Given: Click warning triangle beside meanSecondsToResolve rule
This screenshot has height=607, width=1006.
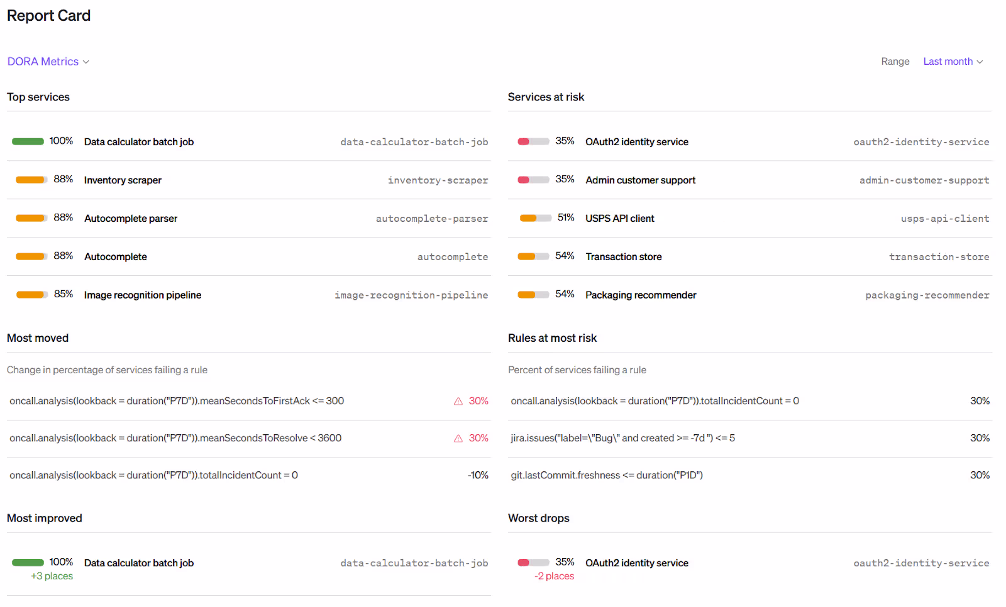Looking at the screenshot, I should [x=458, y=439].
